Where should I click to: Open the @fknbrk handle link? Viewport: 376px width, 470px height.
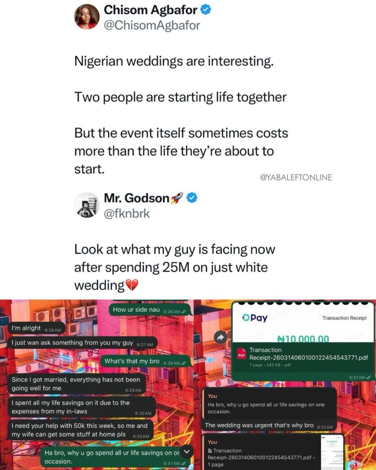click(127, 214)
